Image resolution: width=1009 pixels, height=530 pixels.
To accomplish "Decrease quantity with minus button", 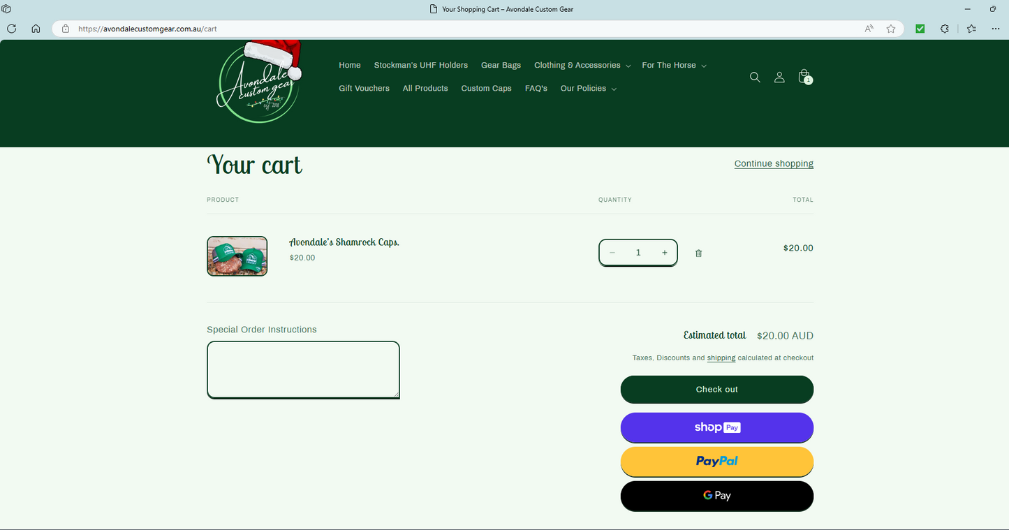I will point(612,253).
